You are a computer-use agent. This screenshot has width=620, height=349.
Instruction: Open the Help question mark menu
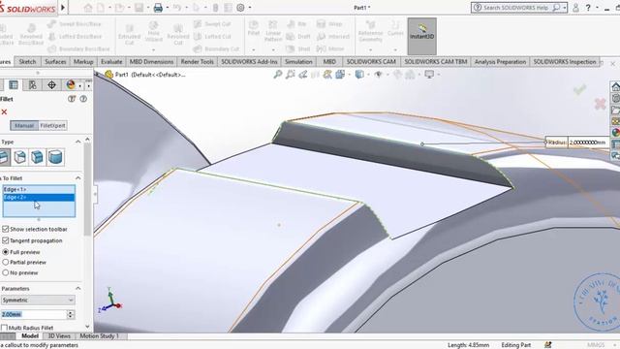point(588,8)
